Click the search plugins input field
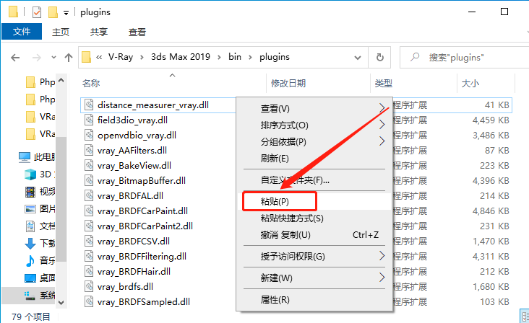Image resolution: width=529 pixels, height=323 pixels. (464, 58)
